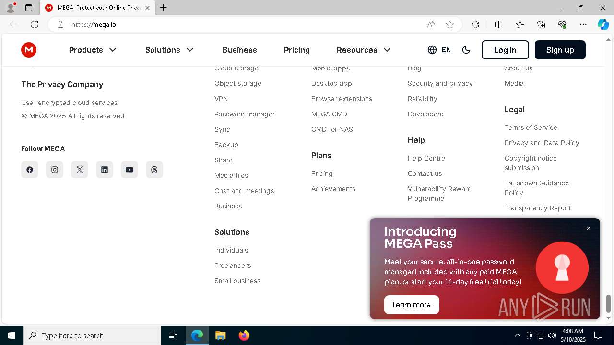The width and height of the screenshot is (614, 345).
Task: Open Takedown Guidance Policy link
Action: (537, 188)
